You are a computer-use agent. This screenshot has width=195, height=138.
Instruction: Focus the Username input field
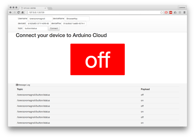pos(40,19)
